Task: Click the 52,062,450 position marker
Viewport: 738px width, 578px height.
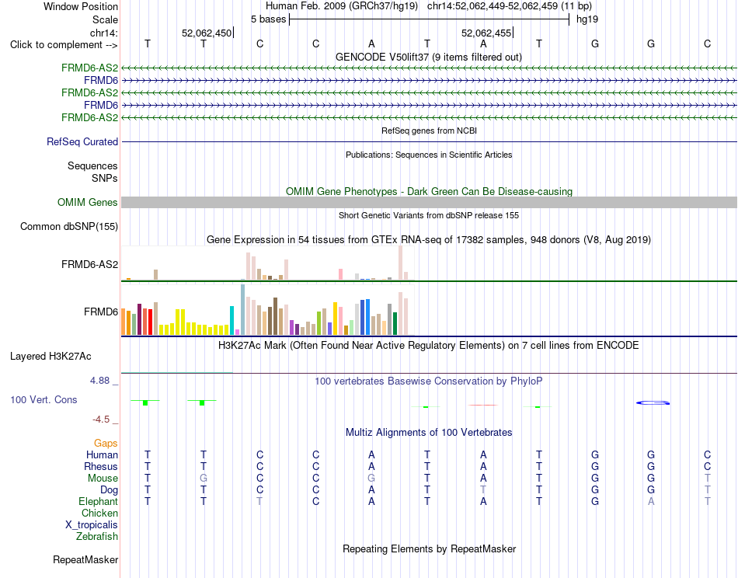Action: [x=207, y=33]
